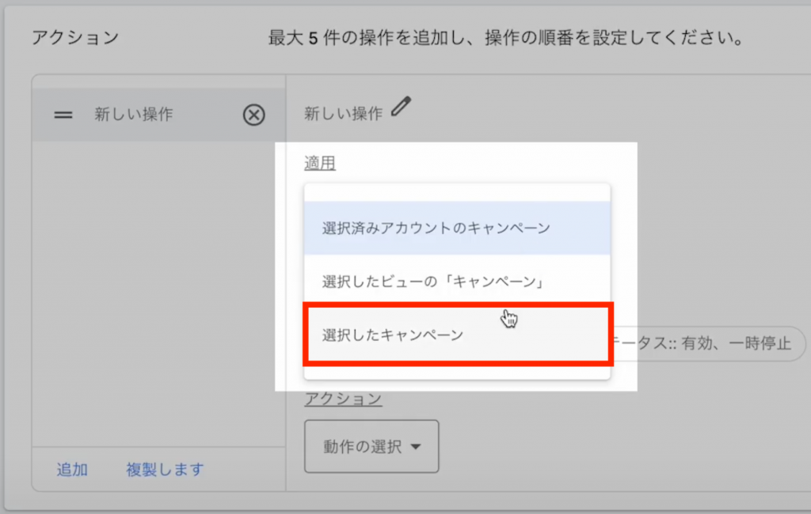Click the 新しい操作 title beside the pencil
Screen dimensions: 811x514
(343, 114)
